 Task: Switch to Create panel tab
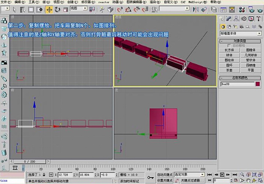click(221, 19)
